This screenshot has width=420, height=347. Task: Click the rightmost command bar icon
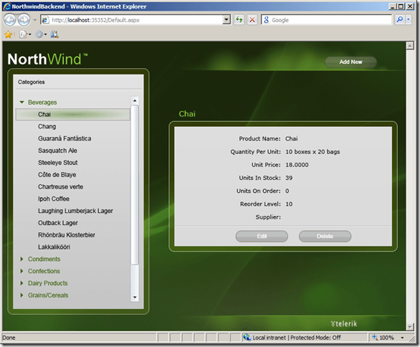(x=54, y=34)
